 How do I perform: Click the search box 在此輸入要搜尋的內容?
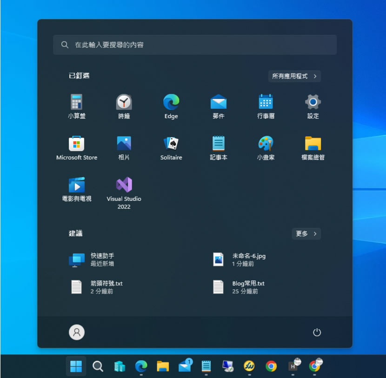coord(195,45)
